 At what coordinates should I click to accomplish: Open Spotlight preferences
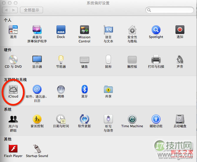coord(156,30)
